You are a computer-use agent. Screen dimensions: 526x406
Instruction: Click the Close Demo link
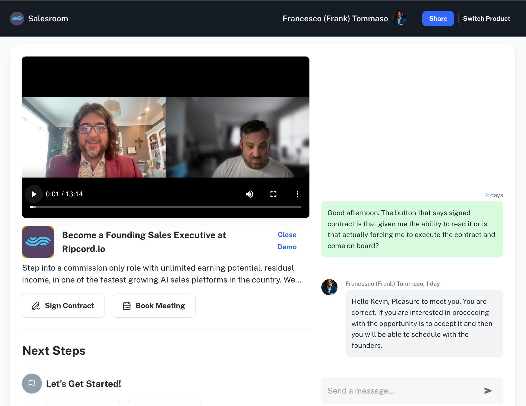pyautogui.click(x=287, y=241)
